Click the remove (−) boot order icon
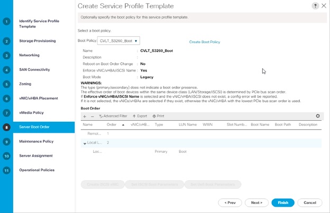This screenshot has height=213, width=330. pos(92,116)
